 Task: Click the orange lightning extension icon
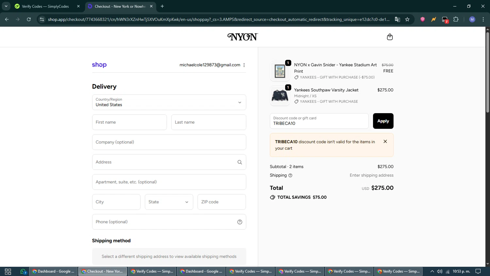tap(433, 19)
